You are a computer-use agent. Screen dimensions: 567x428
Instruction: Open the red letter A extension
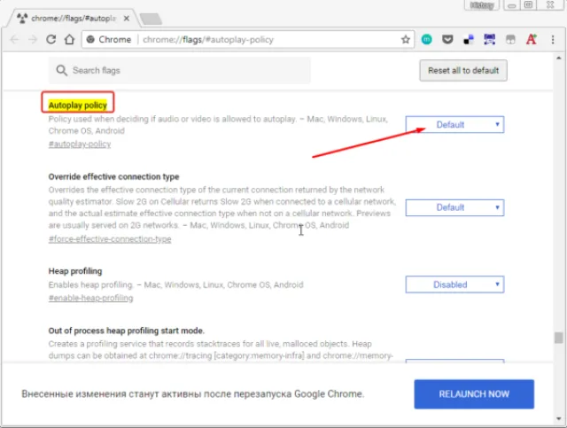point(532,40)
